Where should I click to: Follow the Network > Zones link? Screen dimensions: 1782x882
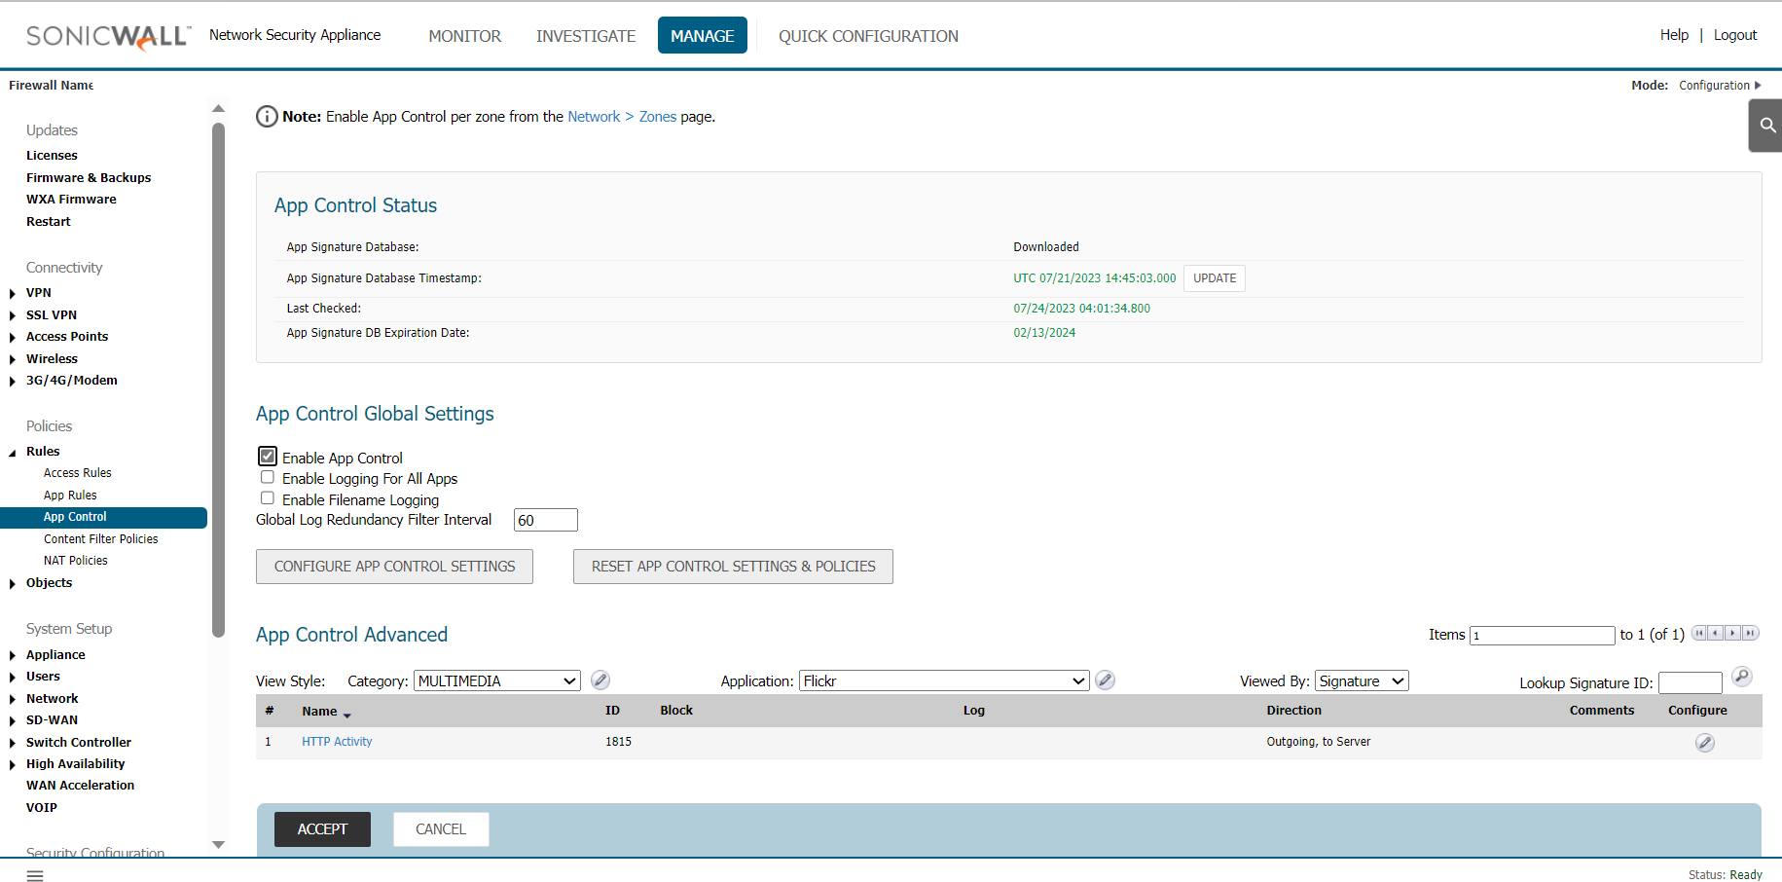pyautogui.click(x=622, y=117)
